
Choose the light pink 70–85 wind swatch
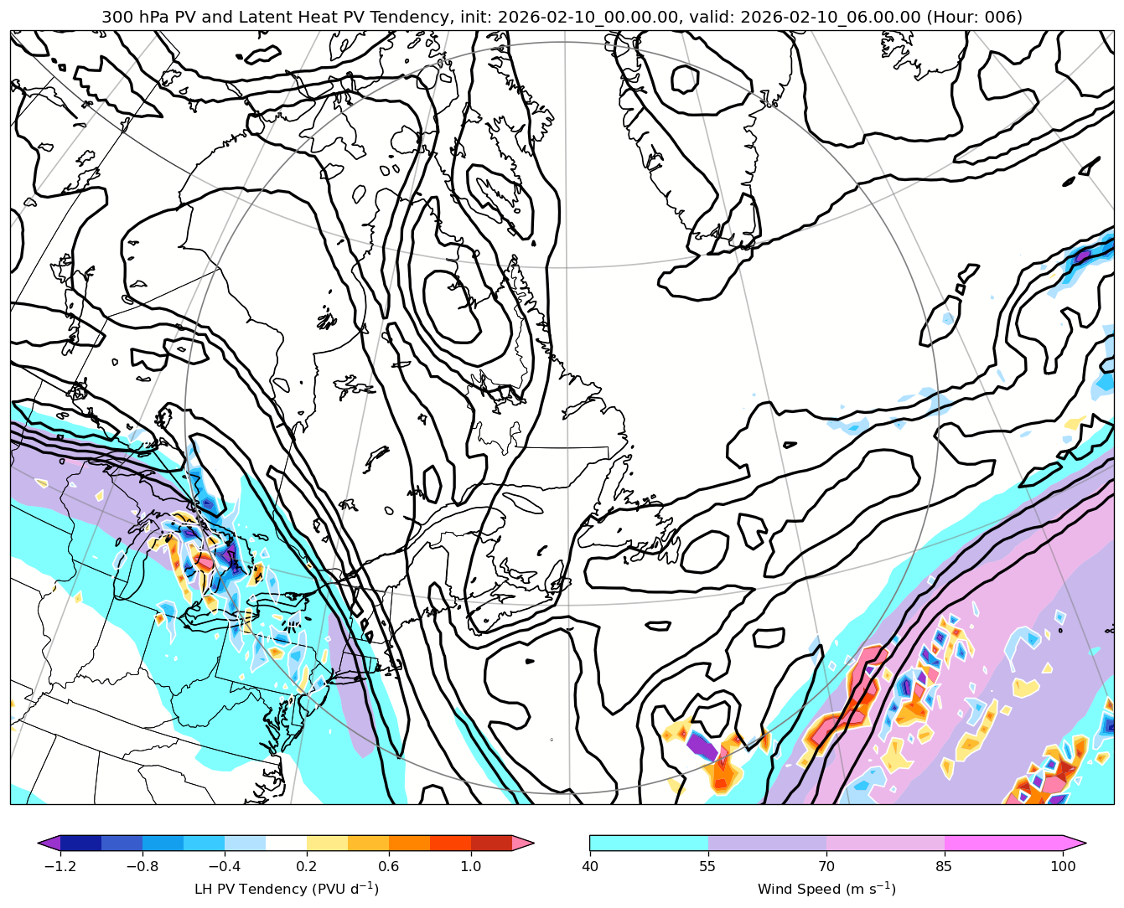[x=885, y=843]
